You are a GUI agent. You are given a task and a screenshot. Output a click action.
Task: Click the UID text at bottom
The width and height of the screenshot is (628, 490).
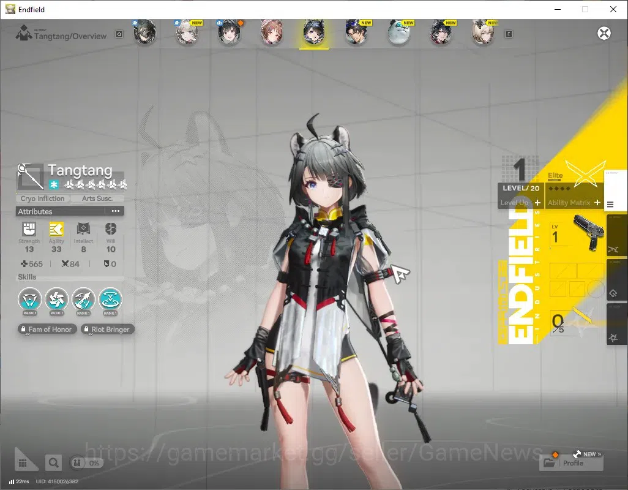click(58, 481)
